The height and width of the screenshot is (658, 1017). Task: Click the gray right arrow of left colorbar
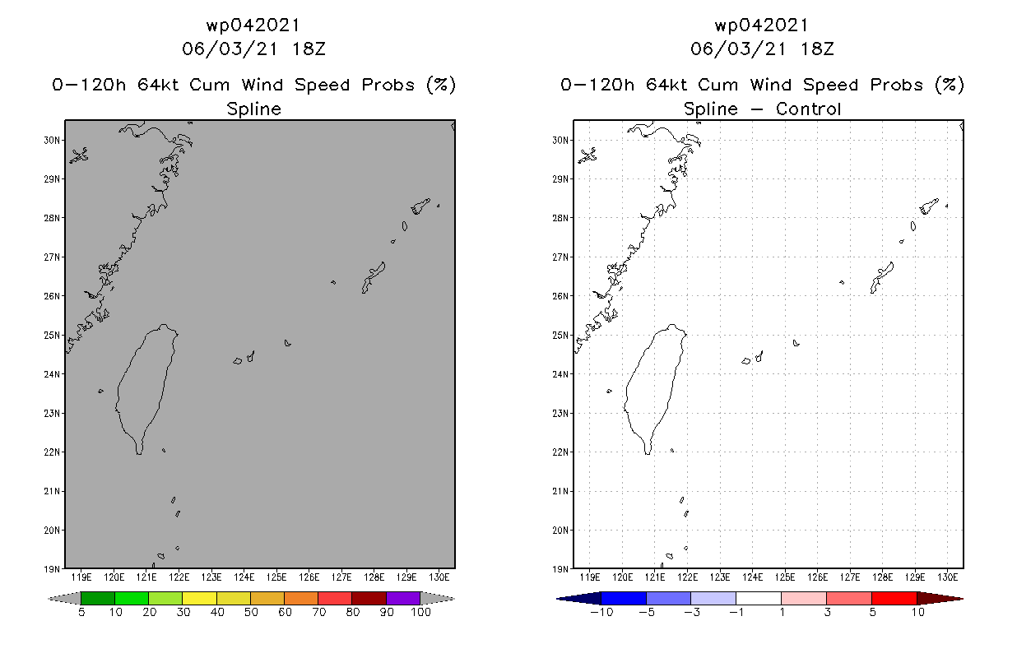(x=437, y=598)
